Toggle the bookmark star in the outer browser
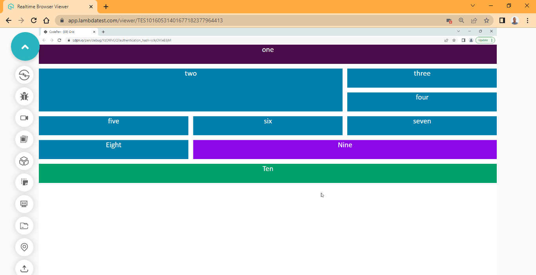The height and width of the screenshot is (275, 536). tap(487, 20)
